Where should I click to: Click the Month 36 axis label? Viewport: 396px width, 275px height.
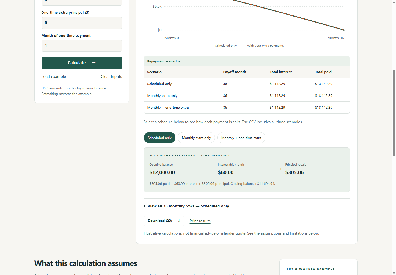(x=335, y=38)
